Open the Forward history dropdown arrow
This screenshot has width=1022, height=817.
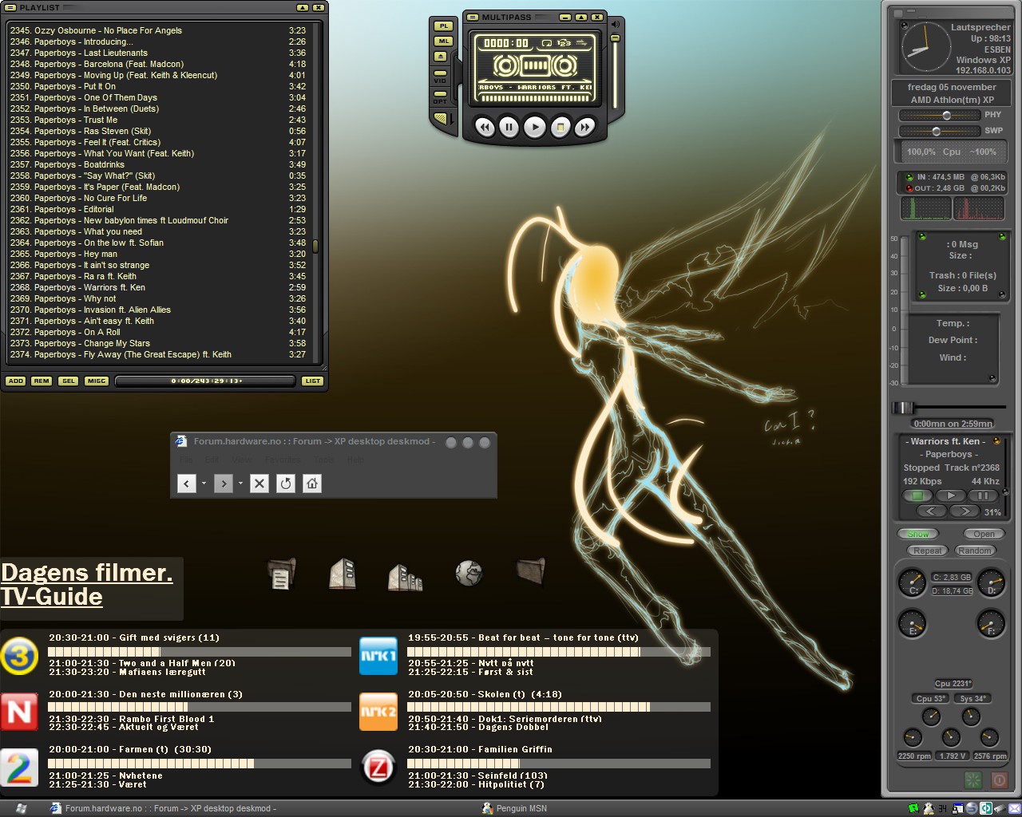[240, 483]
